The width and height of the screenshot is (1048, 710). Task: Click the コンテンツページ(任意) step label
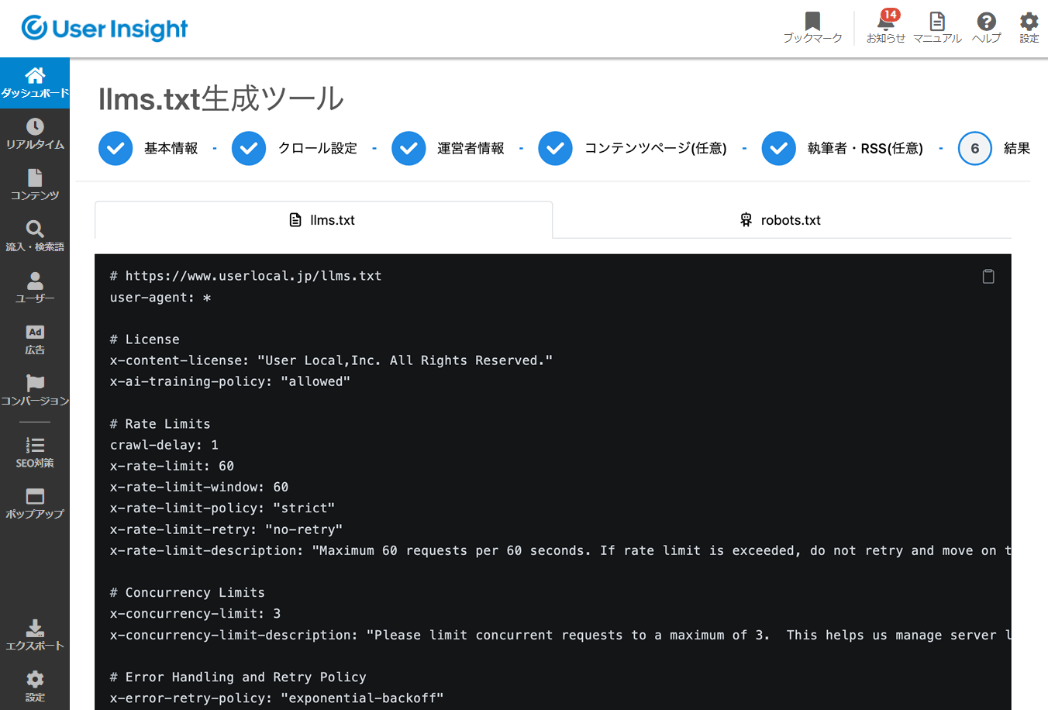pyautogui.click(x=656, y=148)
